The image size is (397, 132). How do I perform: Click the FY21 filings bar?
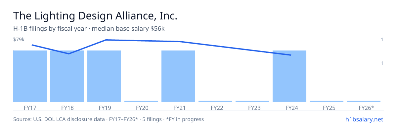pyautogui.click(x=178, y=76)
